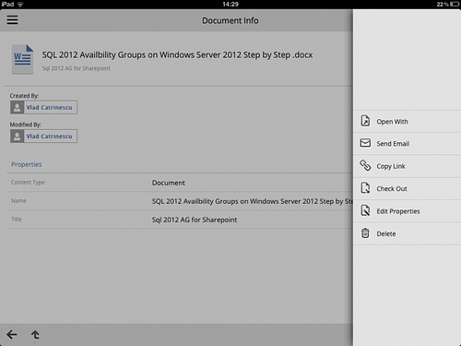Tap the Modified By label
Image resolution: width=461 pixels, height=346 pixels.
[x=26, y=125]
